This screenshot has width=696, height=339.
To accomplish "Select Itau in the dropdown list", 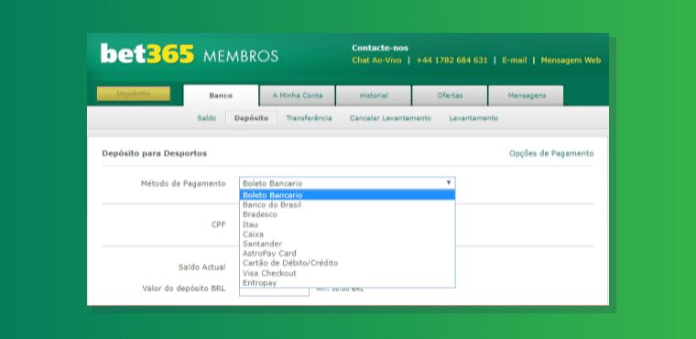I will click(347, 224).
